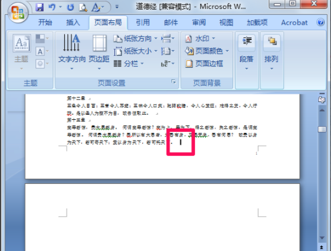Undo the last action
The width and height of the screenshot is (331, 251).
(52, 7)
